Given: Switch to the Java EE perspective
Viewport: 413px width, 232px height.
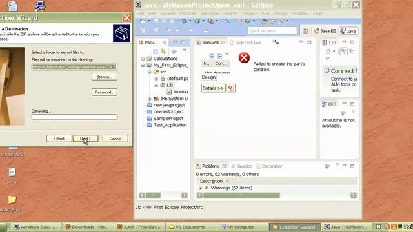Looking at the screenshot, I should point(325,31).
